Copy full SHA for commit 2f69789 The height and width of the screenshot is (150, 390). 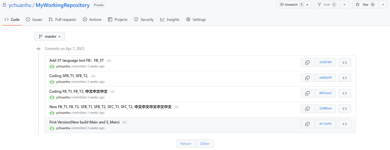(x=307, y=62)
